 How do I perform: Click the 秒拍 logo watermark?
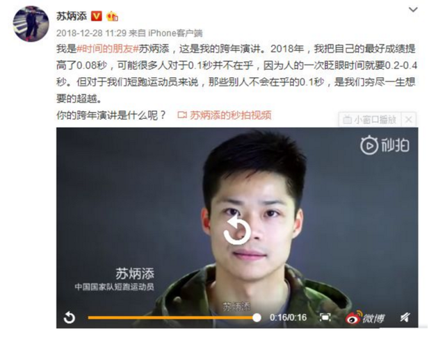click(x=385, y=145)
